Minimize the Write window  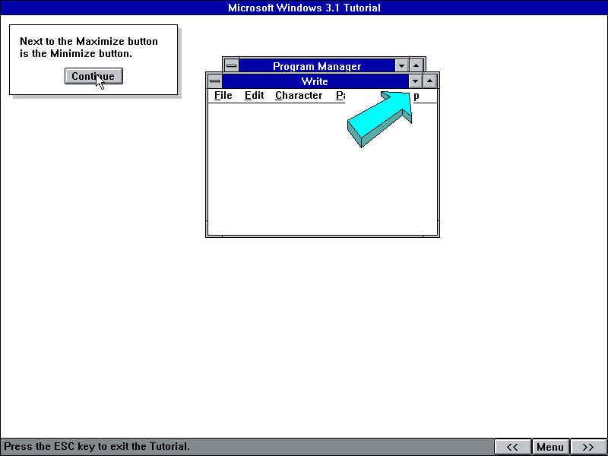click(x=415, y=81)
